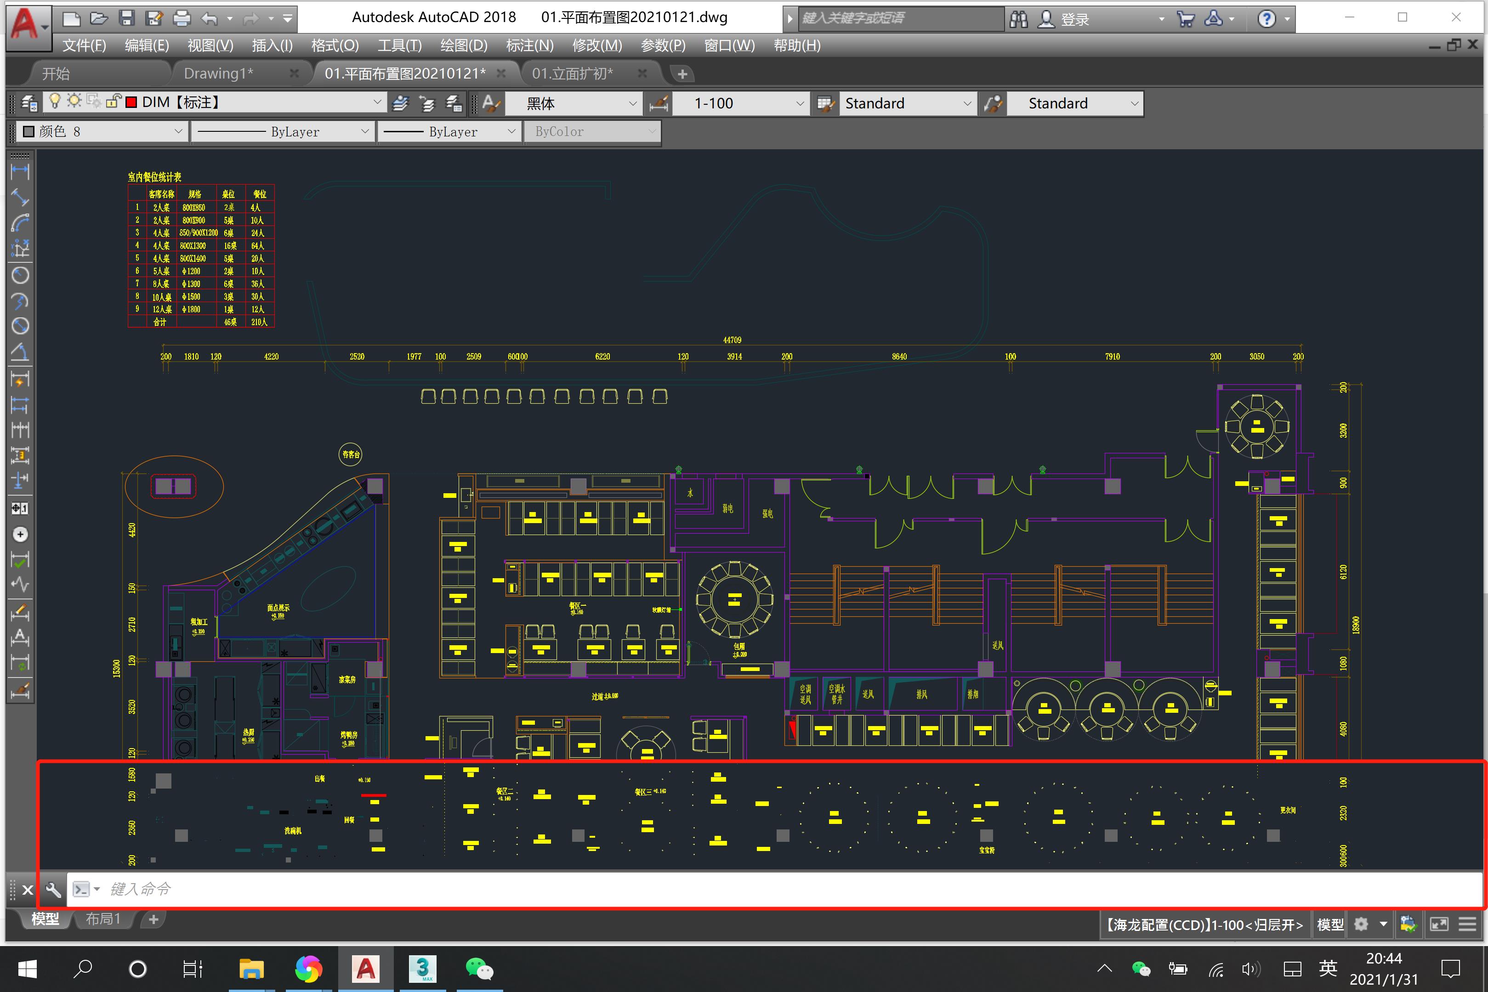Click the DIM layer red color swatch
Screen dimensions: 1488x992
(131, 102)
